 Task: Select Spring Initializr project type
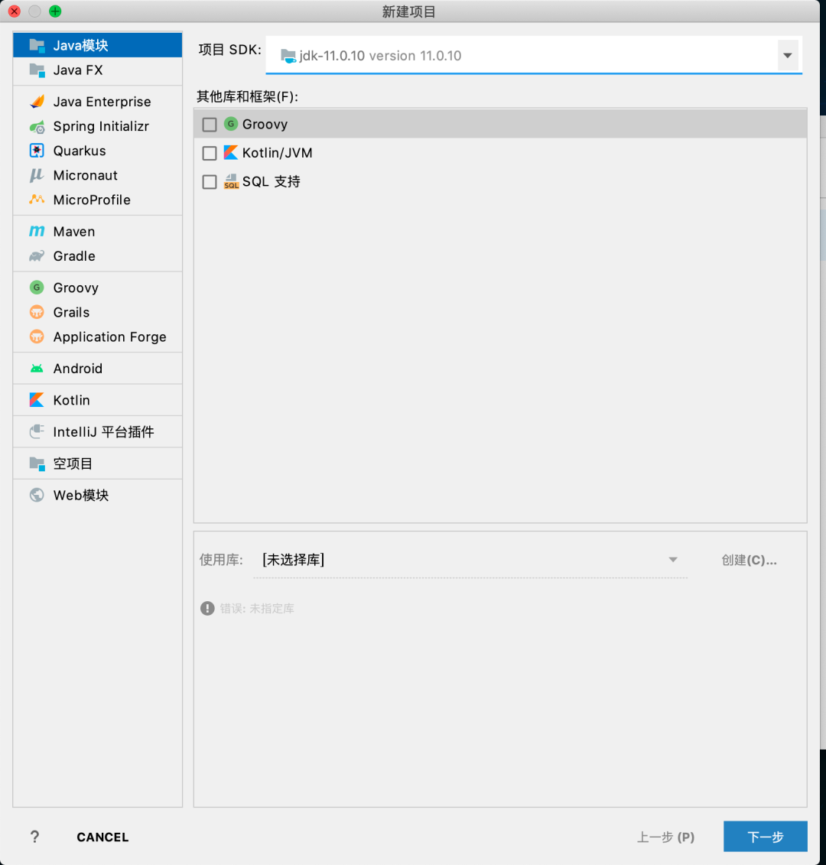[98, 126]
